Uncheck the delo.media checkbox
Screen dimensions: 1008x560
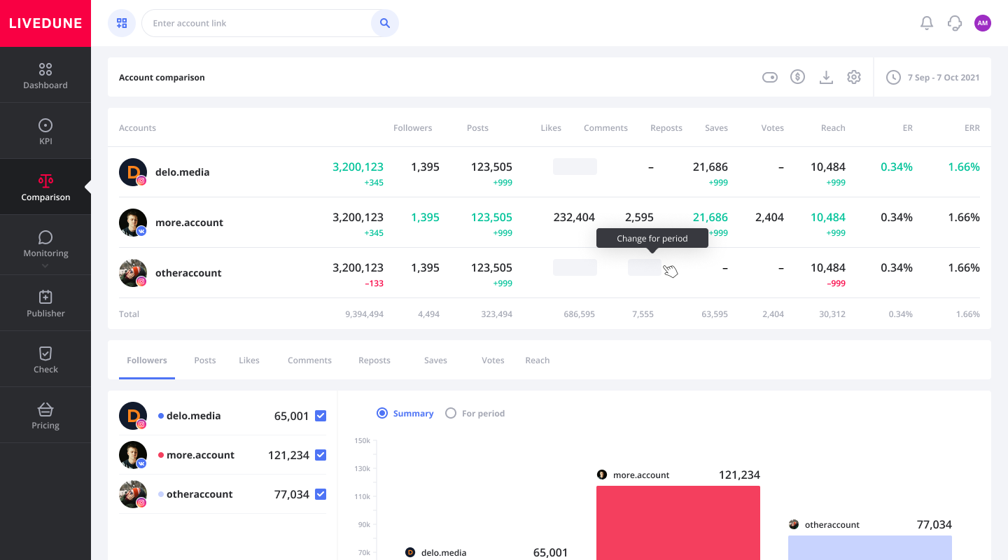[x=321, y=416]
